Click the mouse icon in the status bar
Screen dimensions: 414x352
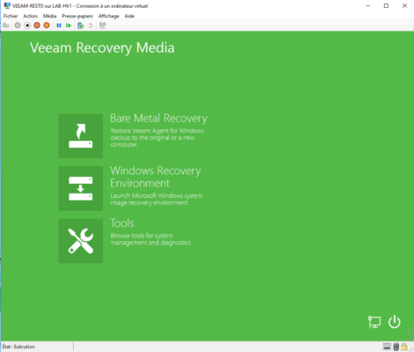pyautogui.click(x=396, y=347)
